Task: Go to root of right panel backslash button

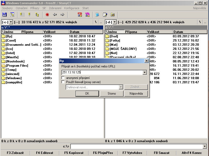Action: (x=200, y=22)
